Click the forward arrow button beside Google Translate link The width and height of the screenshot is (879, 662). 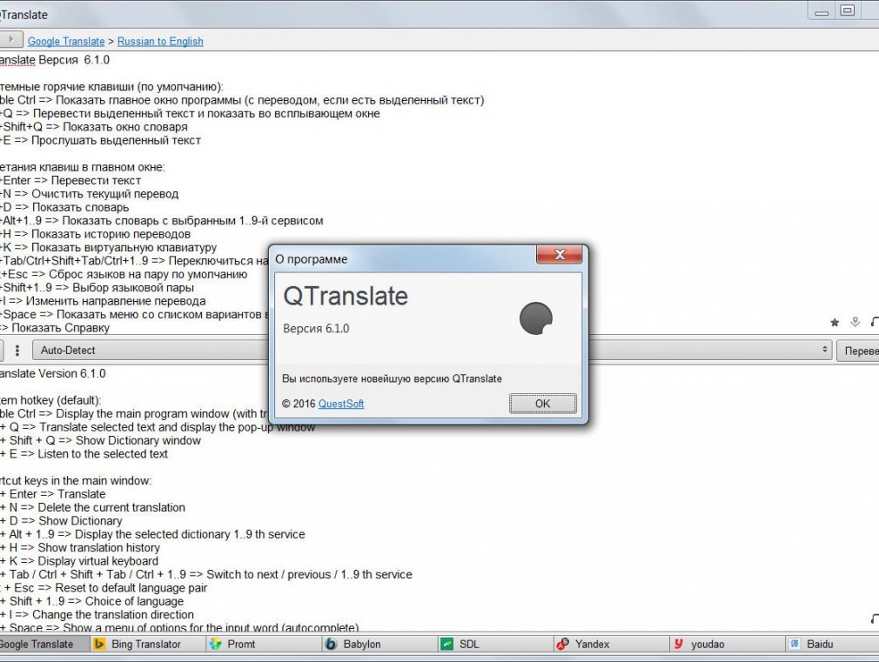[10, 39]
